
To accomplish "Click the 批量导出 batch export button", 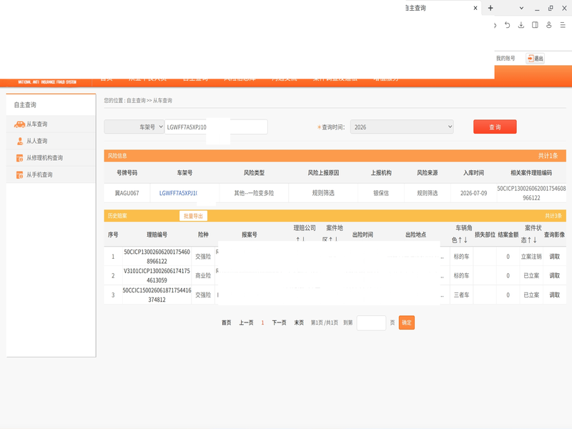I will [x=193, y=216].
